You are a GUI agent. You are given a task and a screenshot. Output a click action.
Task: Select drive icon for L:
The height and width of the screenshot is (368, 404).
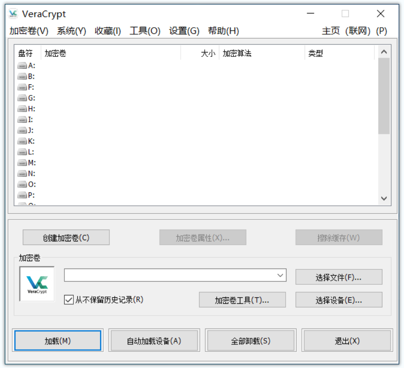[22, 152]
